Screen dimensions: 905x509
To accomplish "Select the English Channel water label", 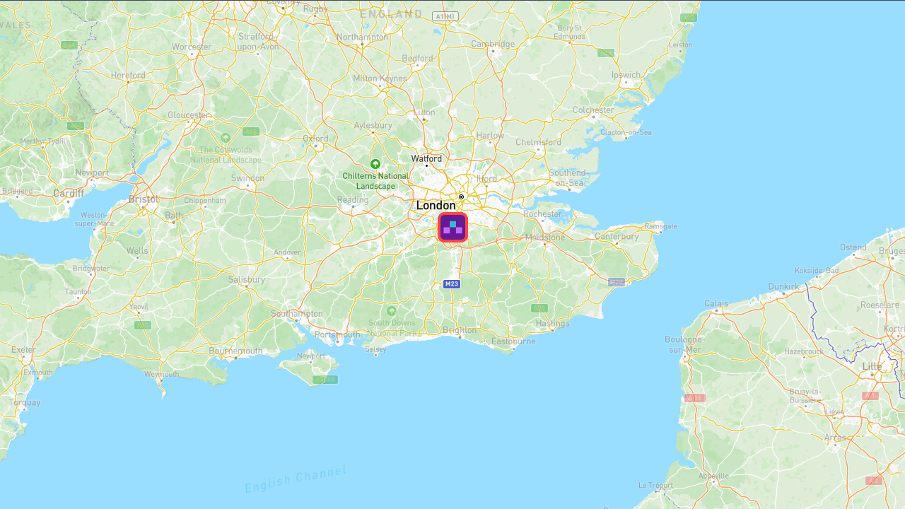I will coord(296,479).
